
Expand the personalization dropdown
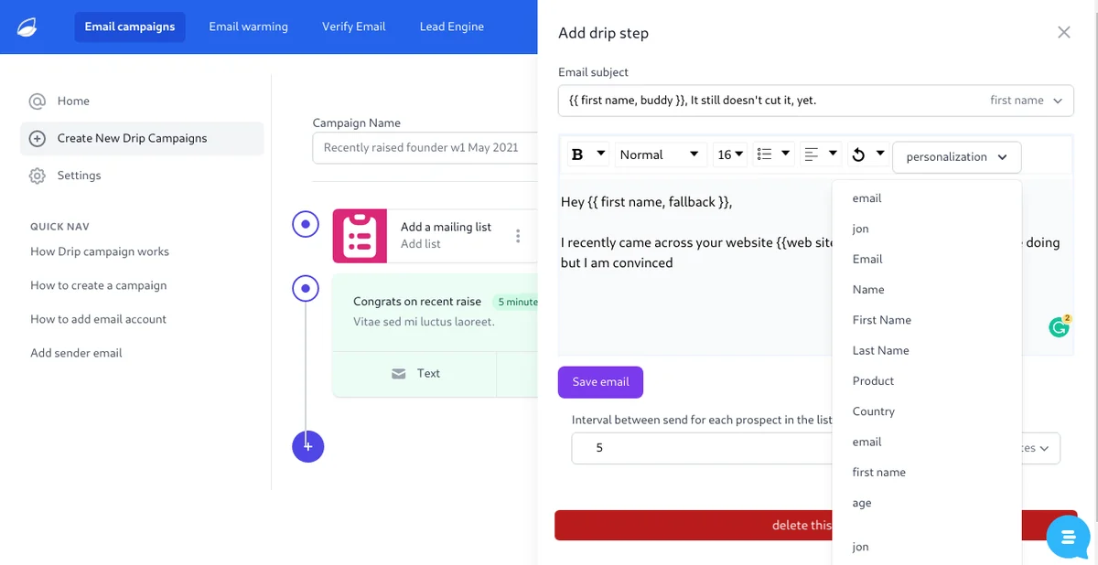coord(956,156)
